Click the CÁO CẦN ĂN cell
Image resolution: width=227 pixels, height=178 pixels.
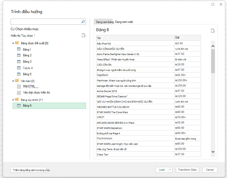pos(135,65)
